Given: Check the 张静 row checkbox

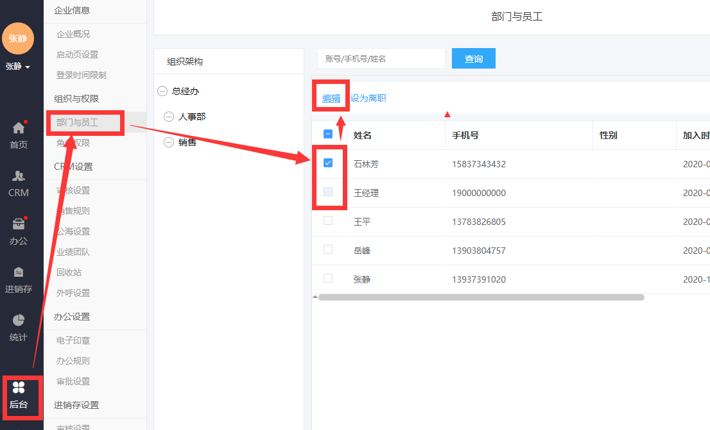Looking at the screenshot, I should point(328,278).
